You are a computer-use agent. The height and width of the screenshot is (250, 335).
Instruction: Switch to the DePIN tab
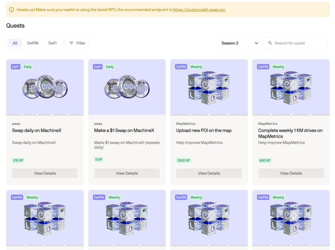[x=33, y=43]
